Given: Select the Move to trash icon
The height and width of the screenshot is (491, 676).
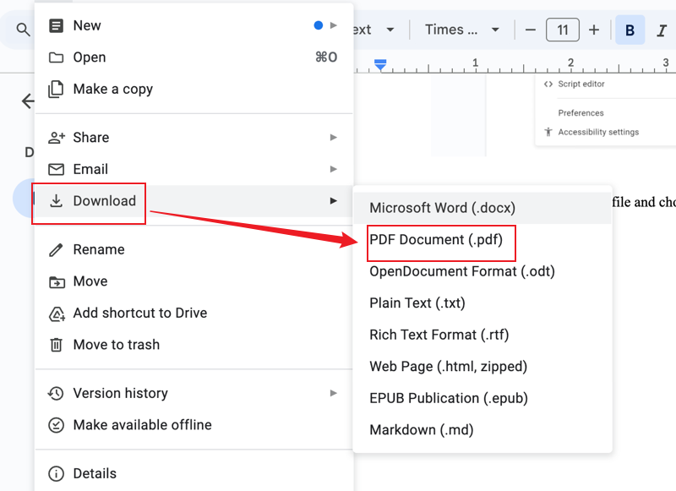Looking at the screenshot, I should [x=55, y=344].
